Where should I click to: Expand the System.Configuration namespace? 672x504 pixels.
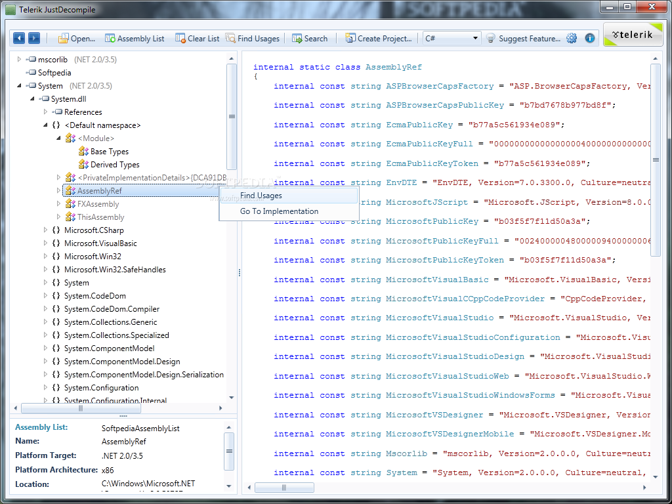click(45, 388)
